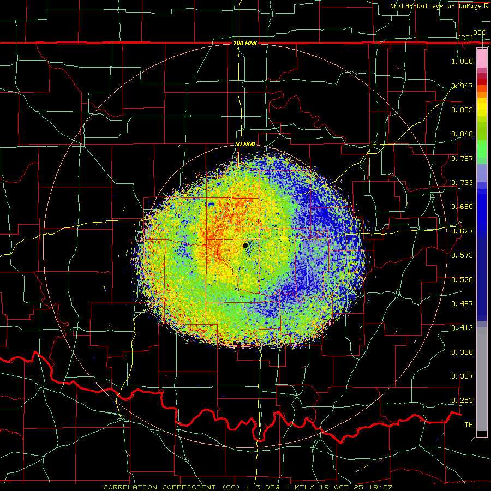The height and width of the screenshot is (491, 491).
Task: Click the Correlation Coefficient caption at bottom
Action: coord(248,487)
